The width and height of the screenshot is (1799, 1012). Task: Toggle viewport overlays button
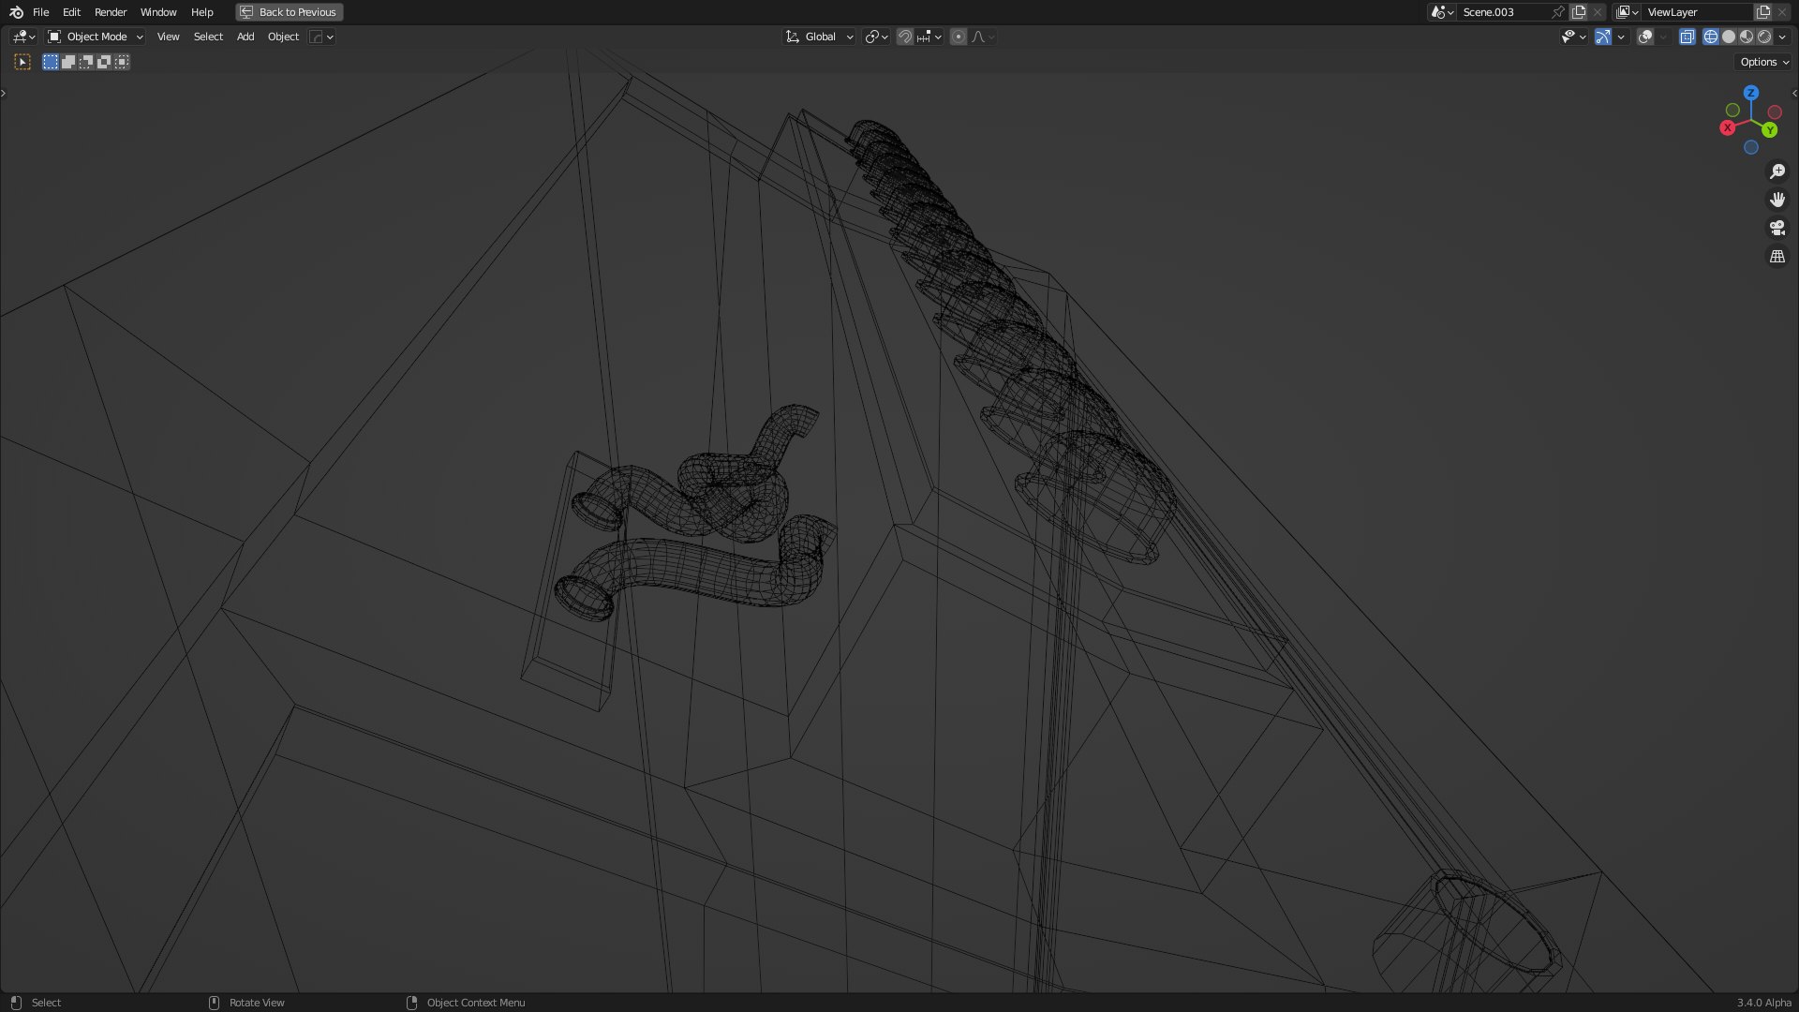[1645, 37]
